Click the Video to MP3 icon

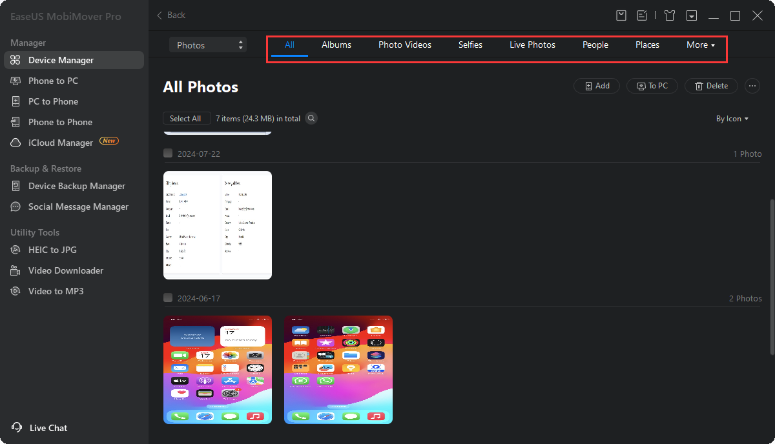15,291
